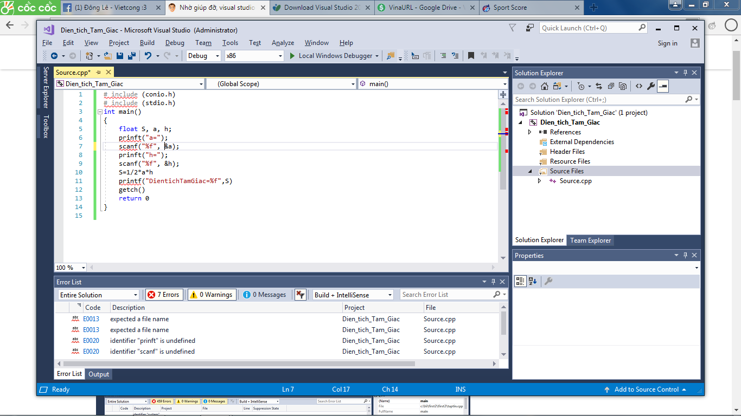Open the Server Explorer side tab
The image size is (741, 416).
[46, 88]
